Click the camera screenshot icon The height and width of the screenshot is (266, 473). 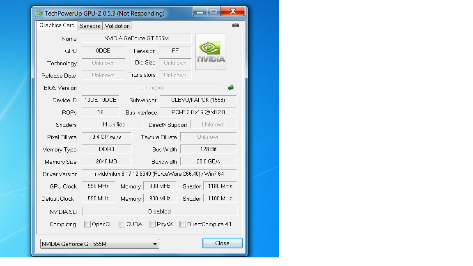point(236,25)
